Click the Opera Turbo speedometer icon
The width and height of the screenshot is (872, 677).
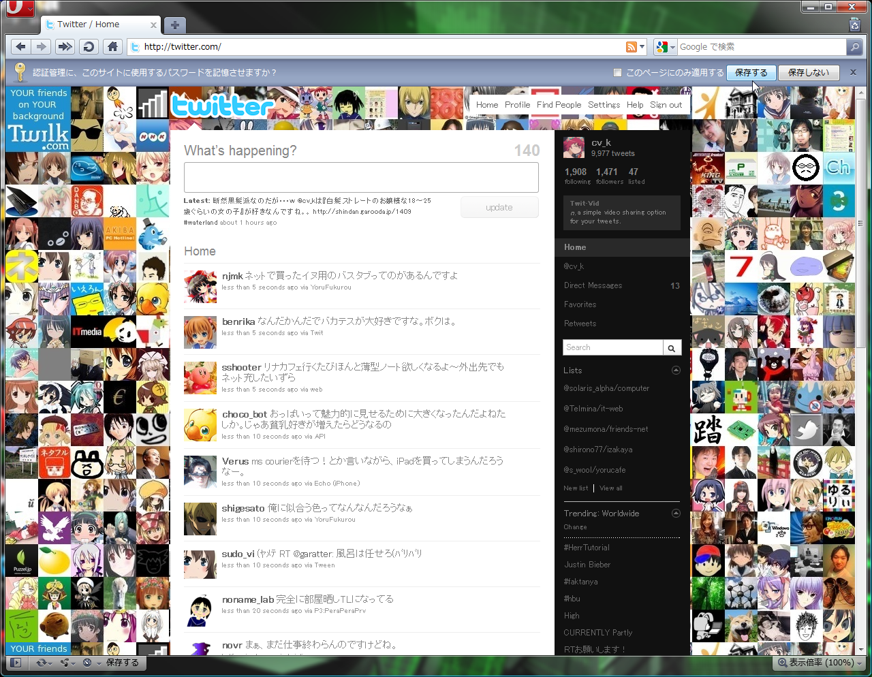point(87,663)
